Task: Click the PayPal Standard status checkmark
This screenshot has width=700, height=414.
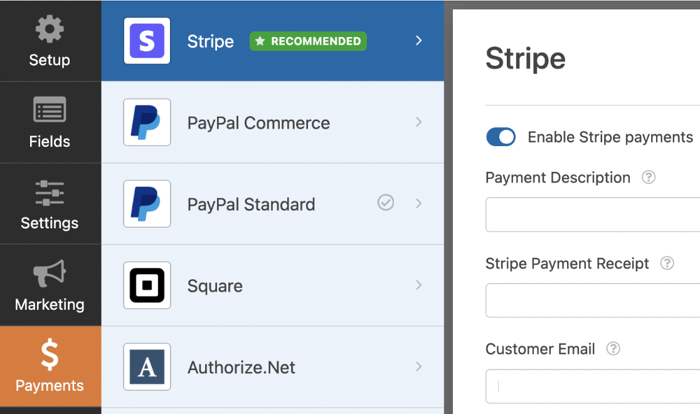Action: (x=386, y=203)
